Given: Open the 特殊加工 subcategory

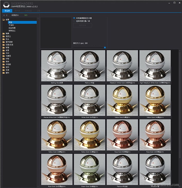Looking at the screenshot, I should (x=12, y=31).
